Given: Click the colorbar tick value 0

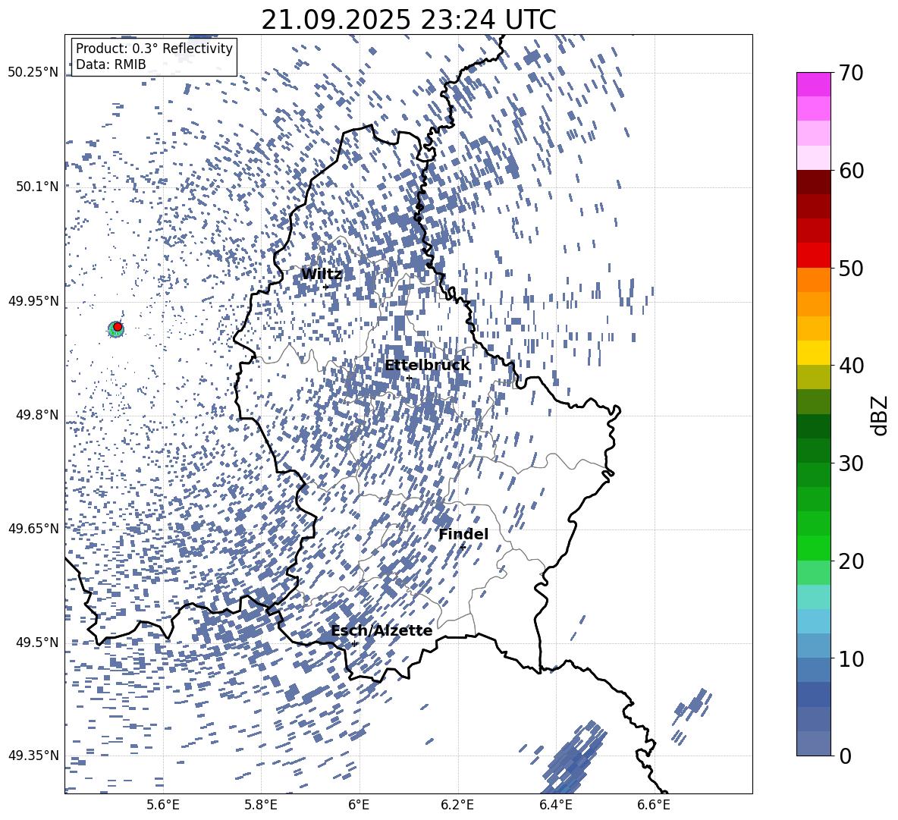Looking at the screenshot, I should pos(844,756).
